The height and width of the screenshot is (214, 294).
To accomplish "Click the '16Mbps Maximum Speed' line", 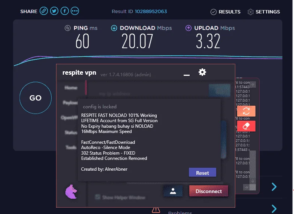I will click(x=106, y=131).
